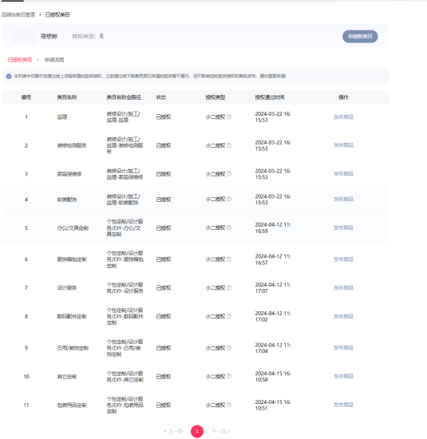Click the brand logo thumbnail beside 理想鲸
Viewport: 427px width, 439px height.
(25, 37)
